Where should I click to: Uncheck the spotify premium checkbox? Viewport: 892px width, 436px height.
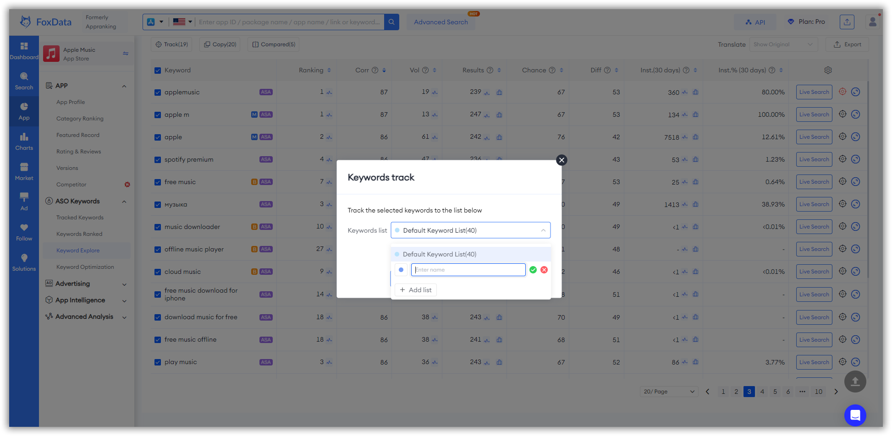(x=158, y=160)
